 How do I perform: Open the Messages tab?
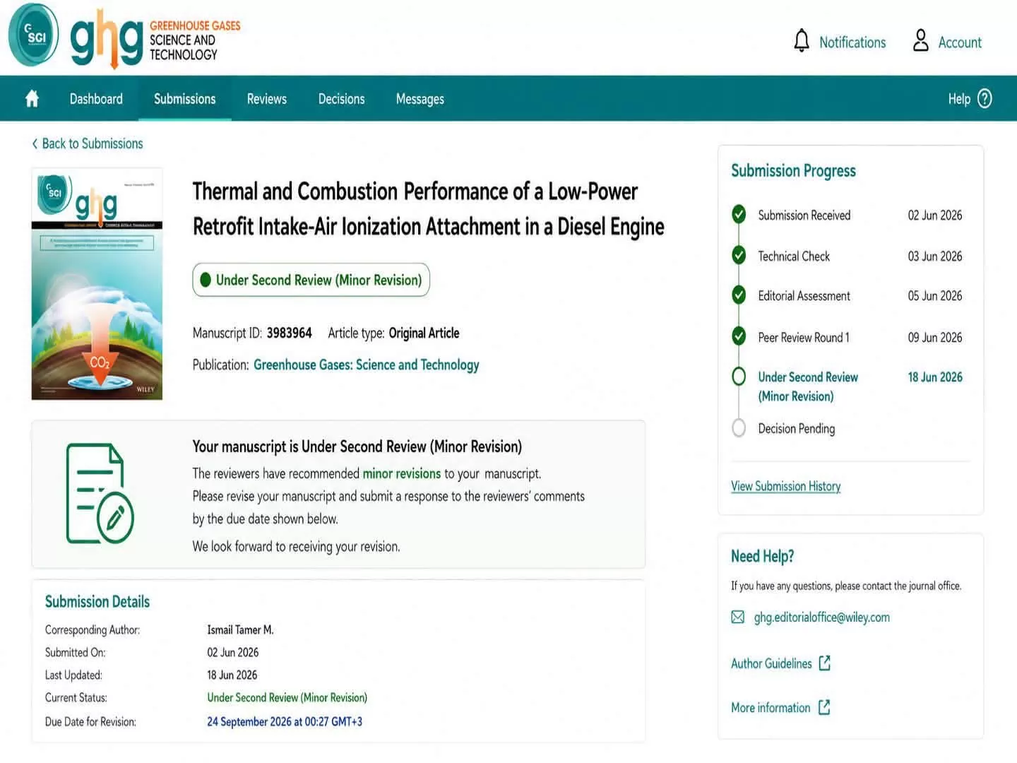tap(420, 99)
